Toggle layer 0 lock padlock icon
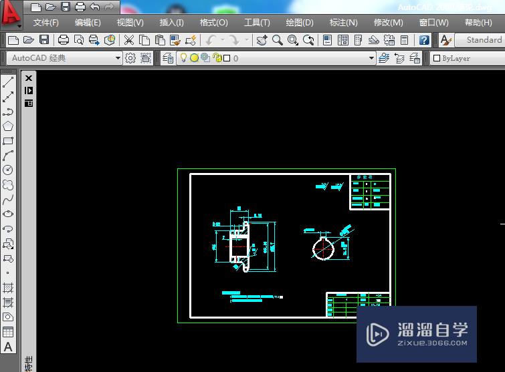Image resolution: width=505 pixels, height=372 pixels. point(217,58)
